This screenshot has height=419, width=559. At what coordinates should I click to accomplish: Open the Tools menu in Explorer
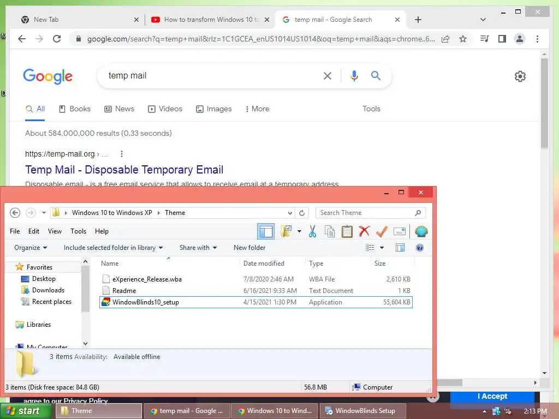coord(79,231)
